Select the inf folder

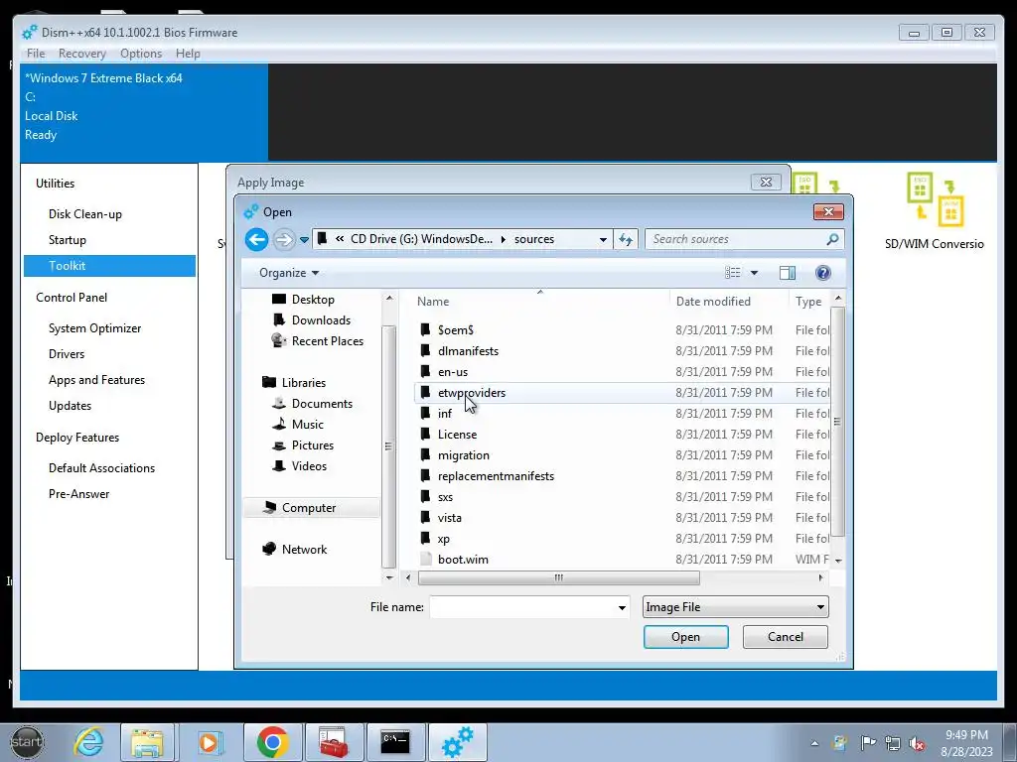[444, 414]
